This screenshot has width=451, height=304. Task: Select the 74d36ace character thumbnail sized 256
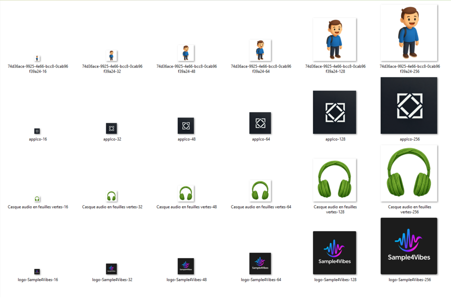[409, 33]
